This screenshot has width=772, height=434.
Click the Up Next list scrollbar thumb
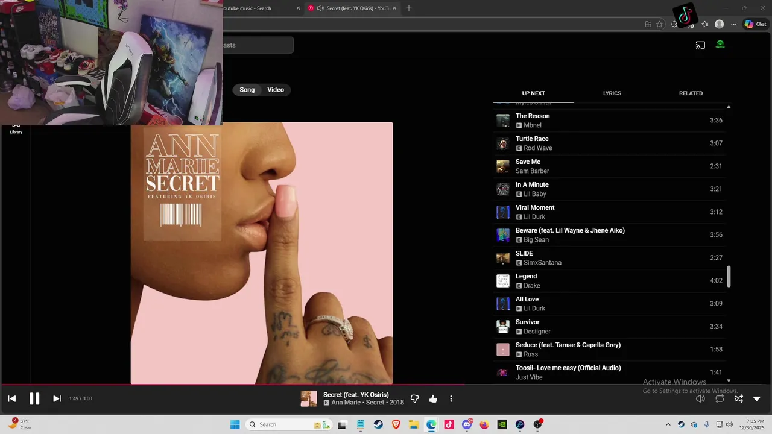(x=729, y=277)
